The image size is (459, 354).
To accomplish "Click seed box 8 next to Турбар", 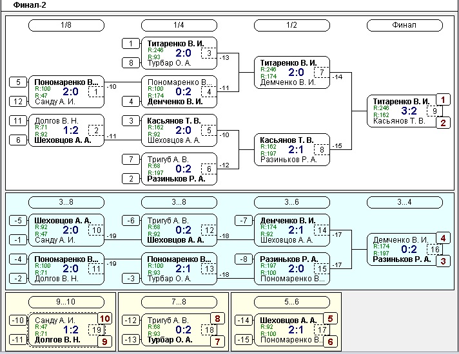I will pos(131,62).
